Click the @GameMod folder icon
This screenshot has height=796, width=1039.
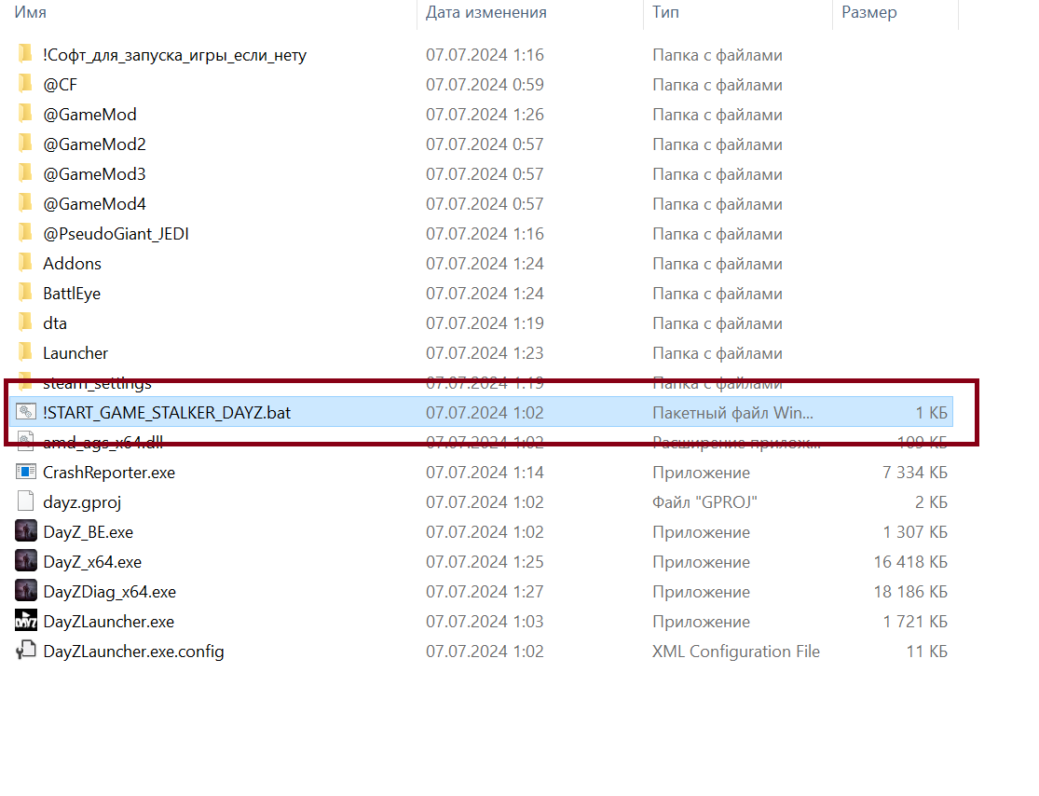pos(26,115)
